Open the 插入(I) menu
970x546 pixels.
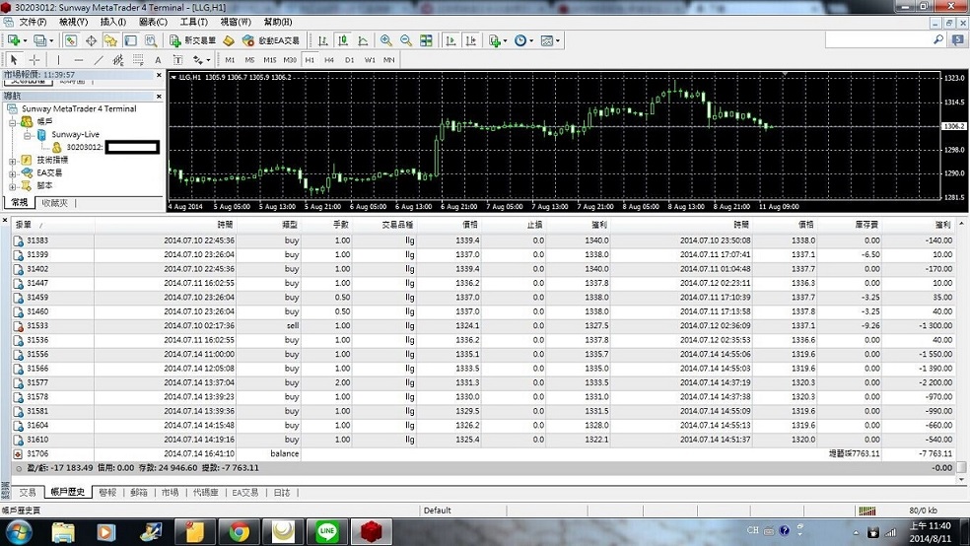coord(113,22)
